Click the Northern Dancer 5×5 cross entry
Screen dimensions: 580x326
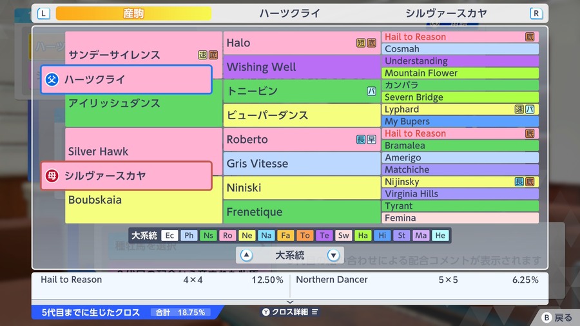(417, 280)
